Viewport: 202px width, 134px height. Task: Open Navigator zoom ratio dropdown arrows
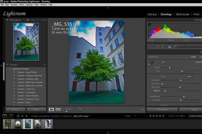point(45,20)
